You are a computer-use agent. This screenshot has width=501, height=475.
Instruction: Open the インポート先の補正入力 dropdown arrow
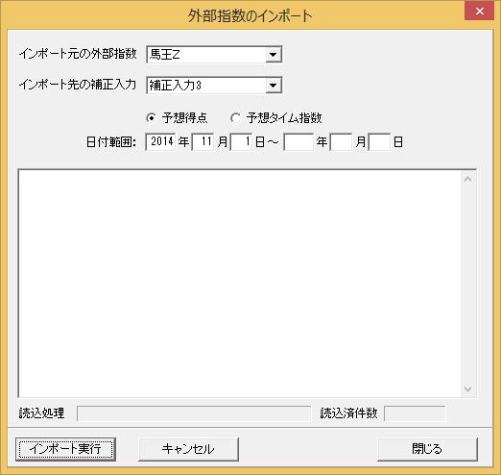(274, 86)
